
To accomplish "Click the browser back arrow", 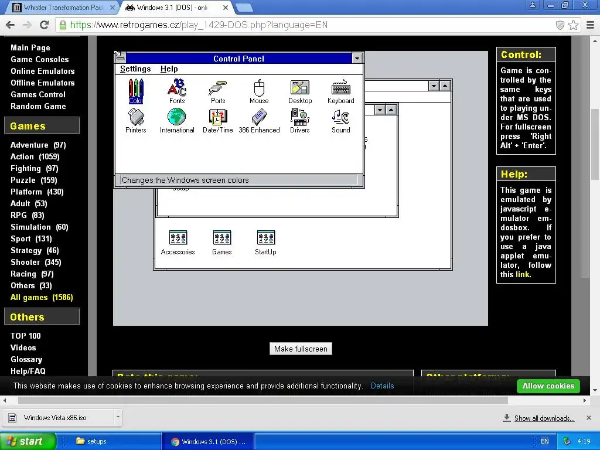I will [x=11, y=25].
